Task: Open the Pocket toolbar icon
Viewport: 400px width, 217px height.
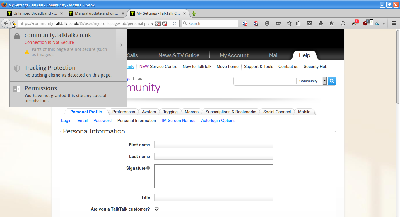Action: click(310, 23)
